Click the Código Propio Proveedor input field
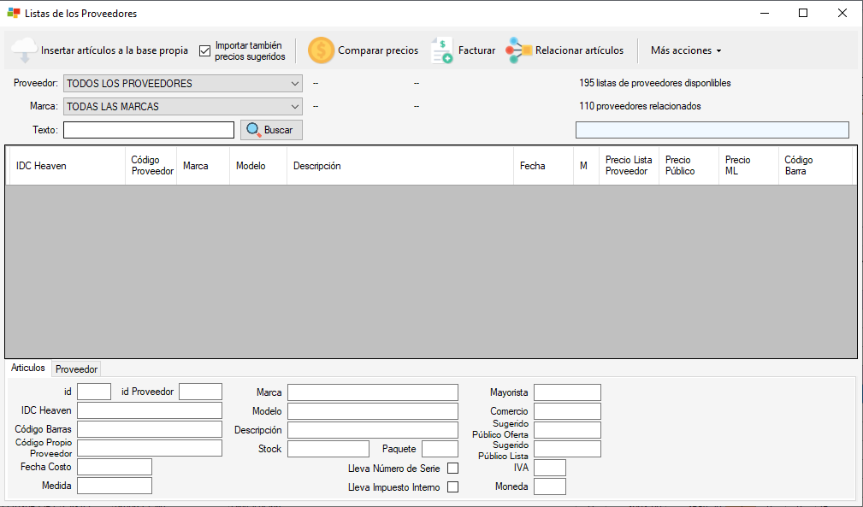 coord(150,448)
